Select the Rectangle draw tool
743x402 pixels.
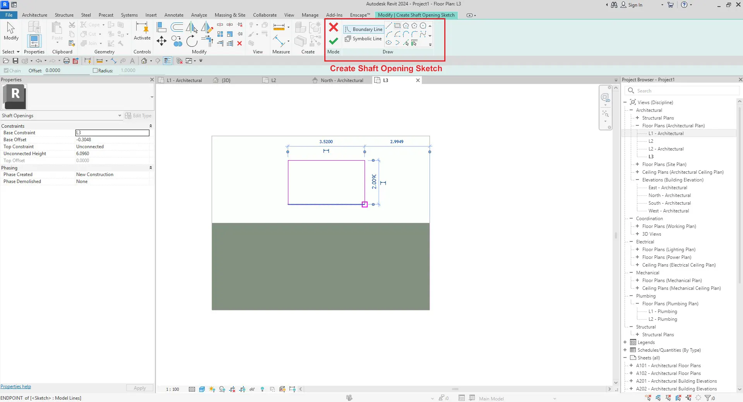coord(397,26)
